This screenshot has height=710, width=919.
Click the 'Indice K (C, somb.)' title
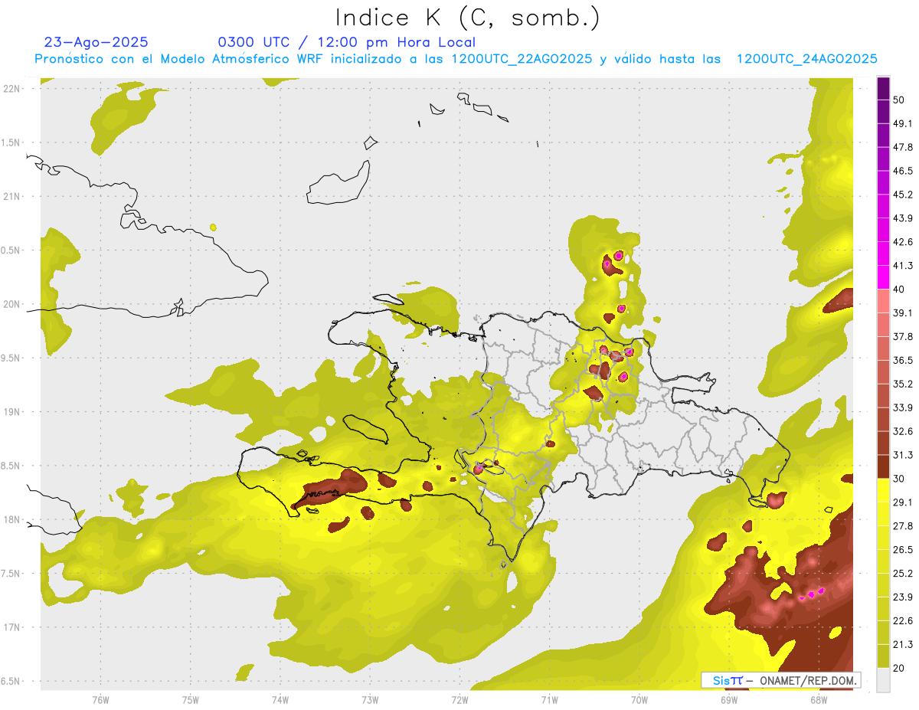tap(467, 18)
